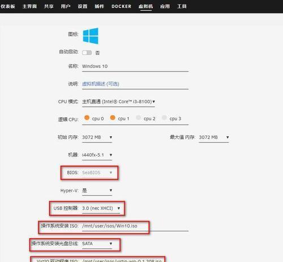
Task: Enable cpu 3 for this VM
Action: [164, 117]
